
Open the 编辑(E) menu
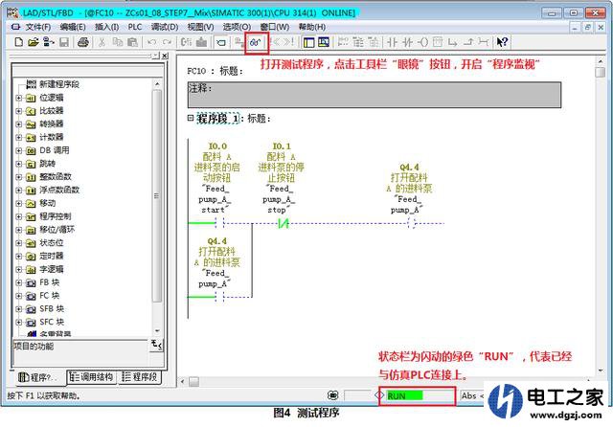point(73,27)
